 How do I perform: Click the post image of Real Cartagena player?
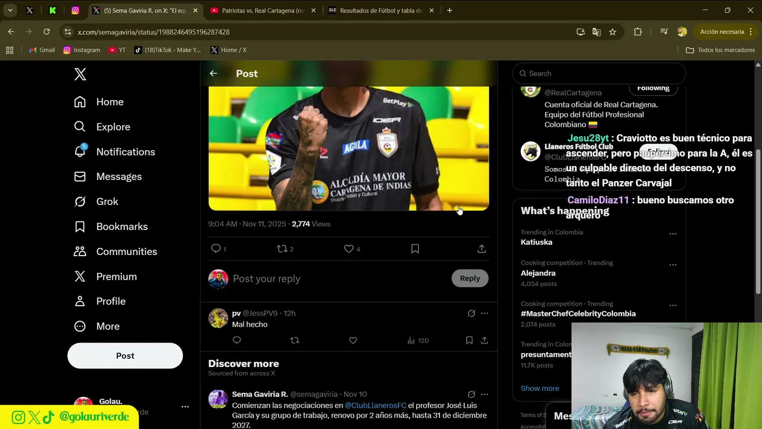tap(349, 148)
